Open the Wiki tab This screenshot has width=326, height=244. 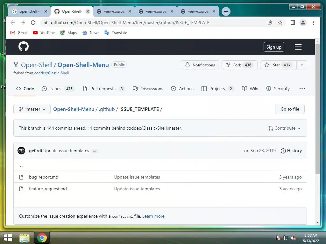click(250, 89)
